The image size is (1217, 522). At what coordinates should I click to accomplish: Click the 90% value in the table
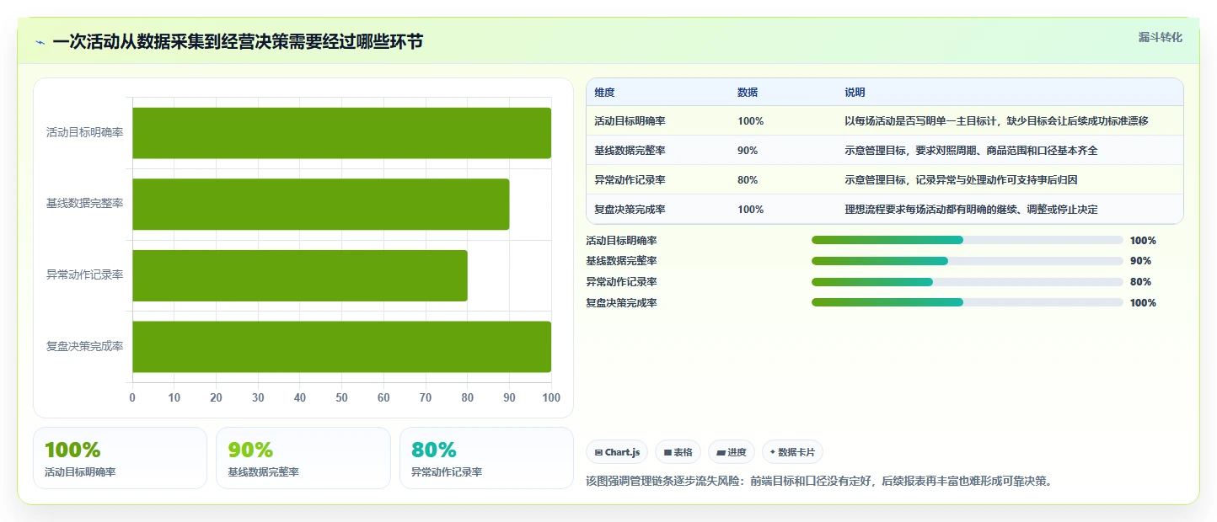click(x=748, y=151)
